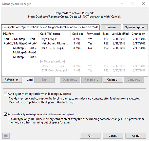Click Open in Explorer button
Viewport: 149px width, 141px height.
click(135, 27)
